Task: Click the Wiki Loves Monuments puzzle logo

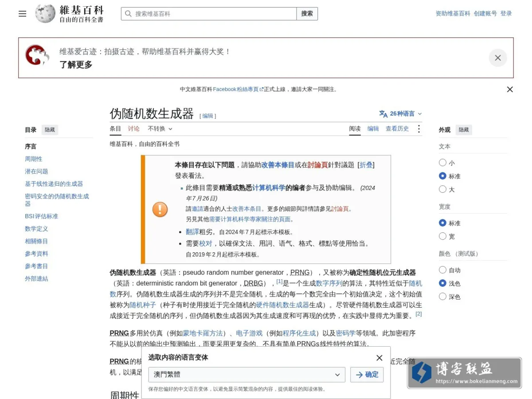Action: [x=37, y=55]
